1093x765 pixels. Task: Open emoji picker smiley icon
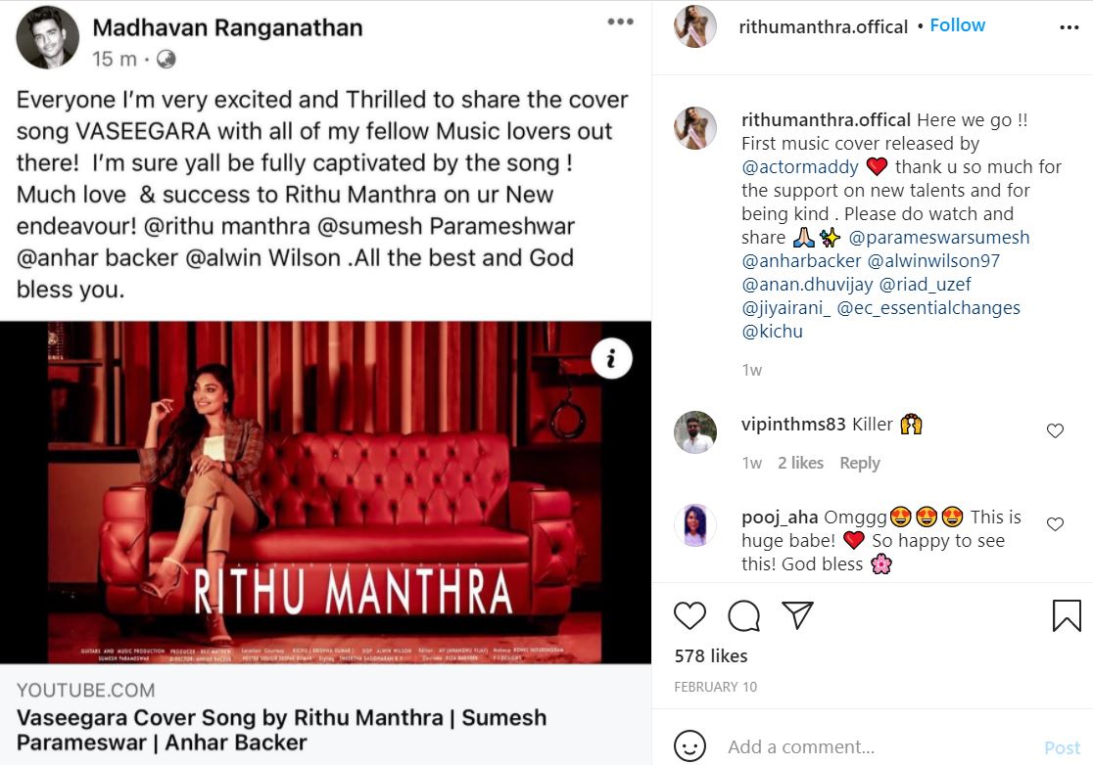(x=689, y=746)
